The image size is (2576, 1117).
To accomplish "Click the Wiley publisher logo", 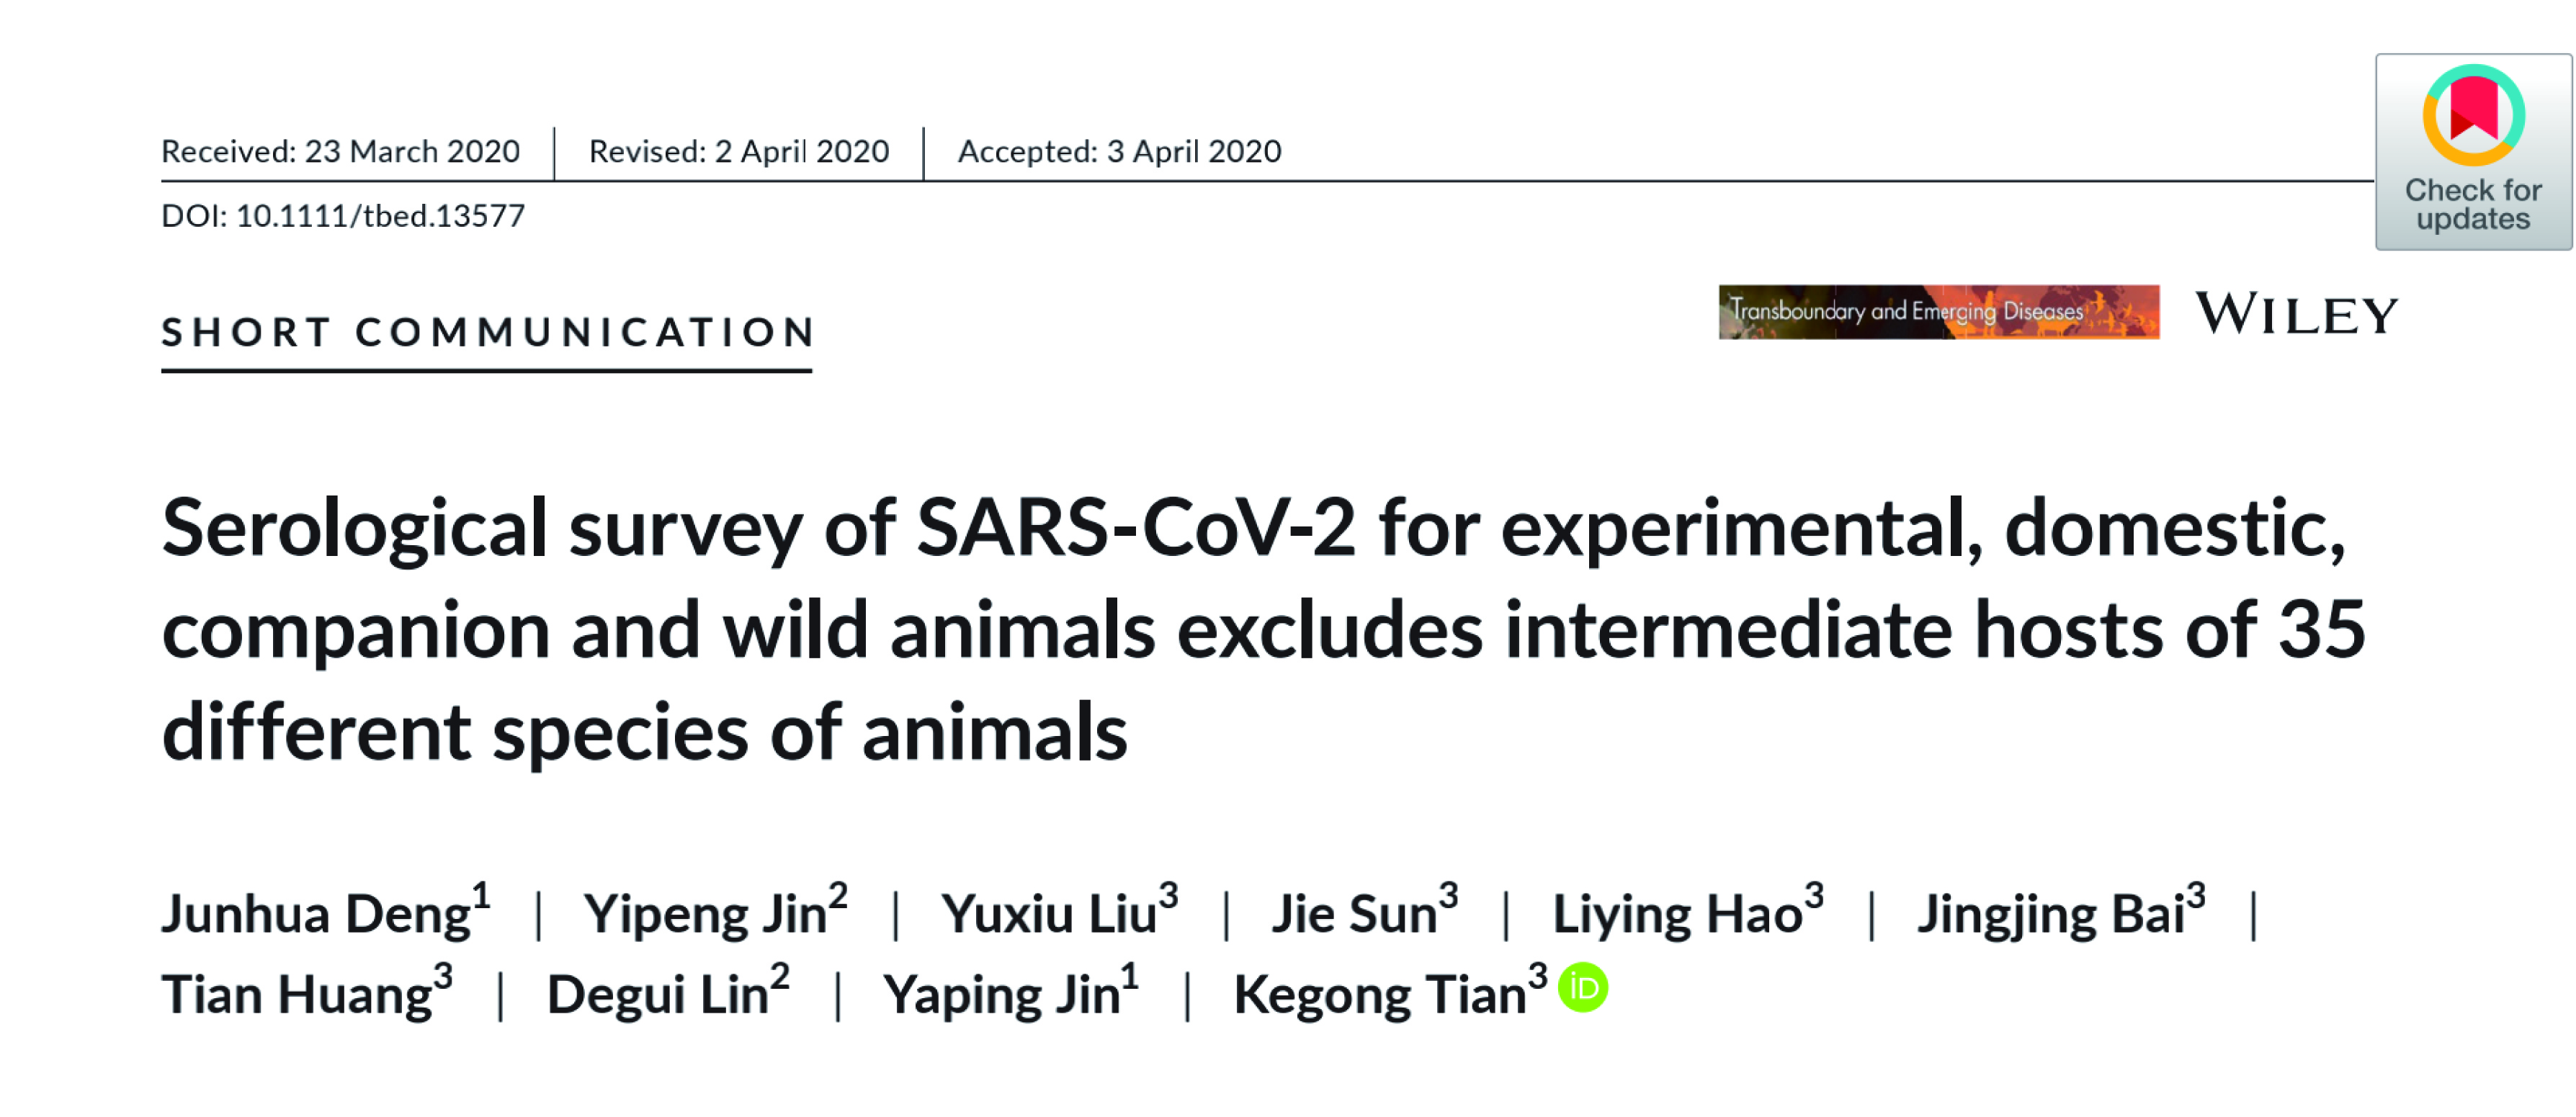I will pos(2297,314).
